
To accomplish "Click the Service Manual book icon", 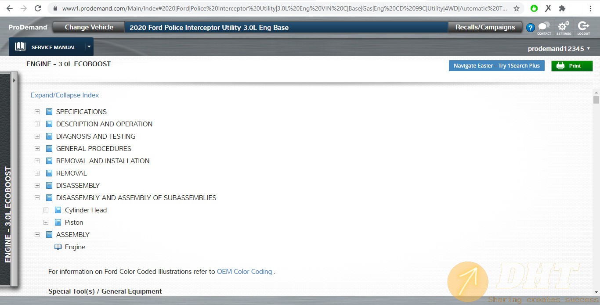I will pyautogui.click(x=20, y=47).
